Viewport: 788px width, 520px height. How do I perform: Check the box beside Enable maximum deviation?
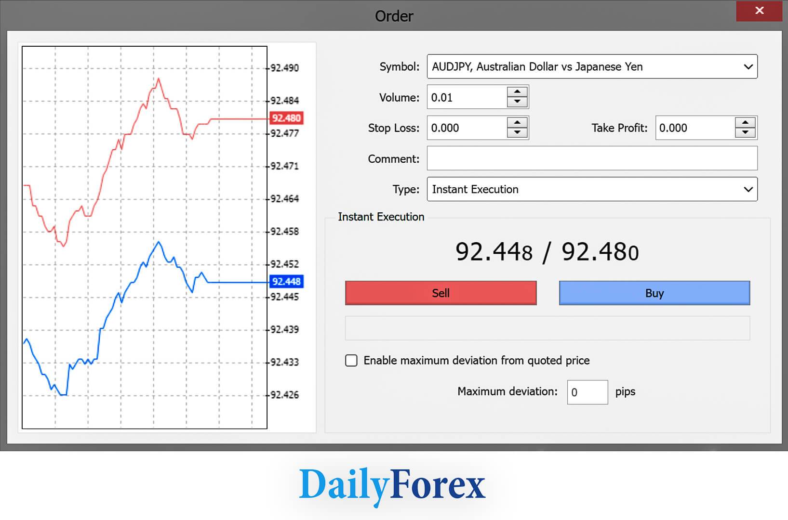pyautogui.click(x=351, y=360)
